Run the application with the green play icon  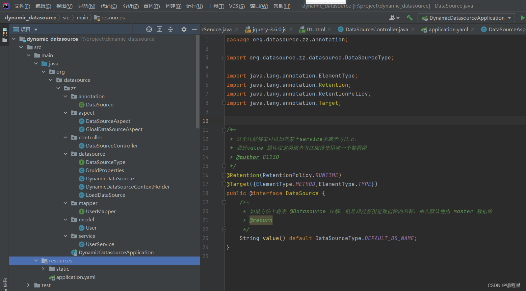click(522, 18)
